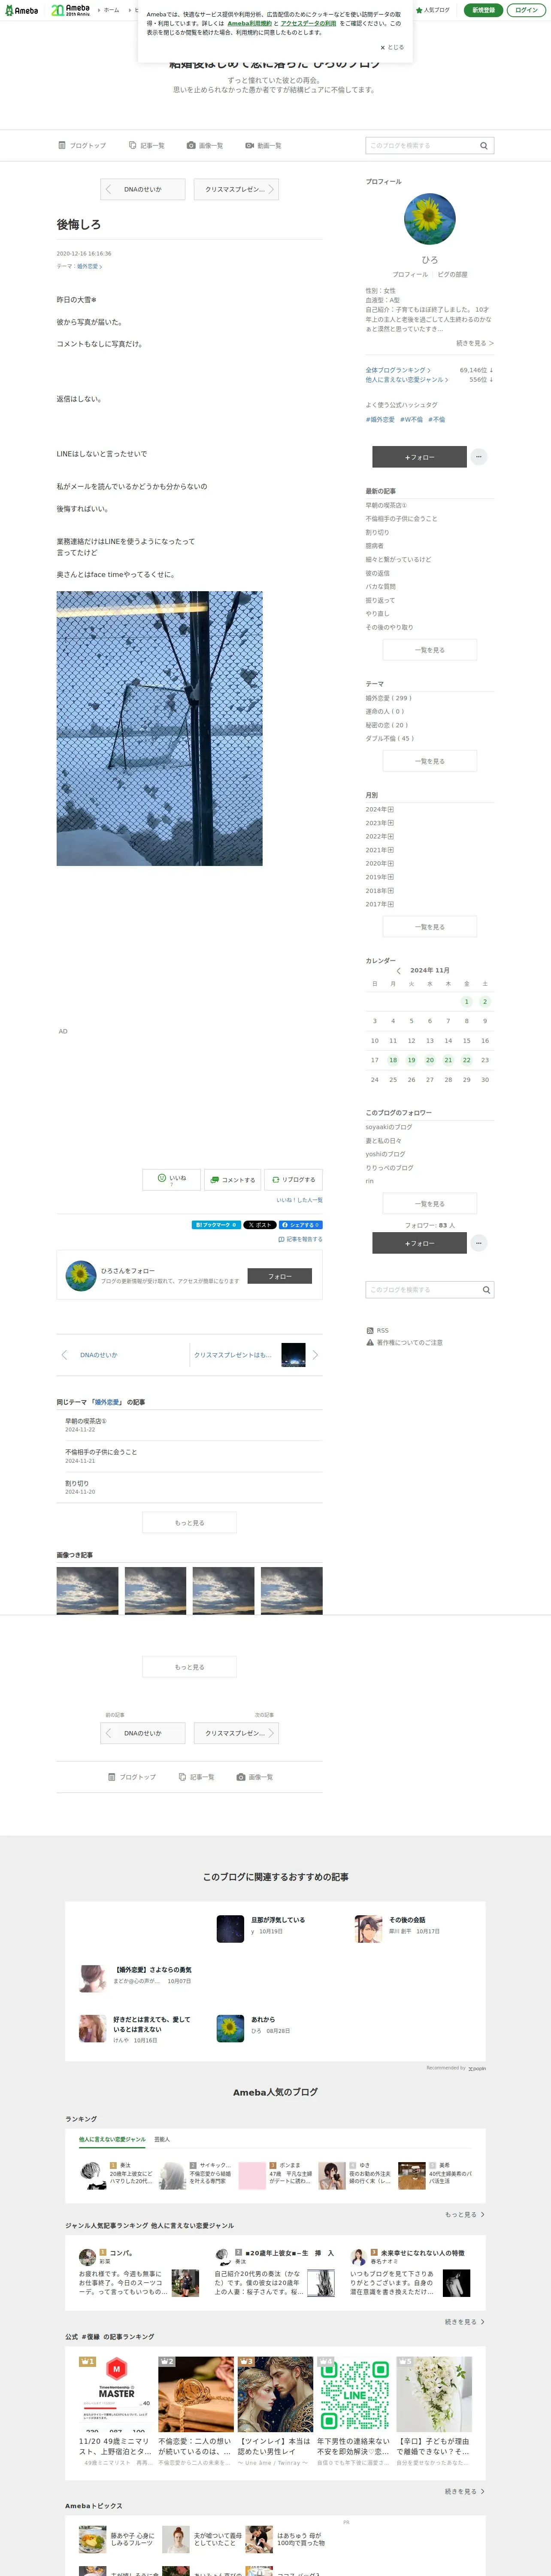Expand the 2017年 monthly archive
Image resolution: width=551 pixels, height=2576 pixels.
coord(380,904)
